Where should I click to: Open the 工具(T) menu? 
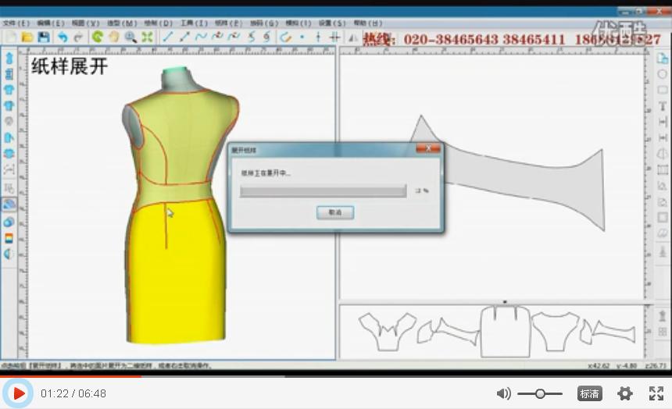tap(195, 23)
